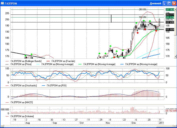The width and height of the screenshot is (177, 128).
Task: Click the 207.969 price level label
Action: pyautogui.click(x=170, y=10)
